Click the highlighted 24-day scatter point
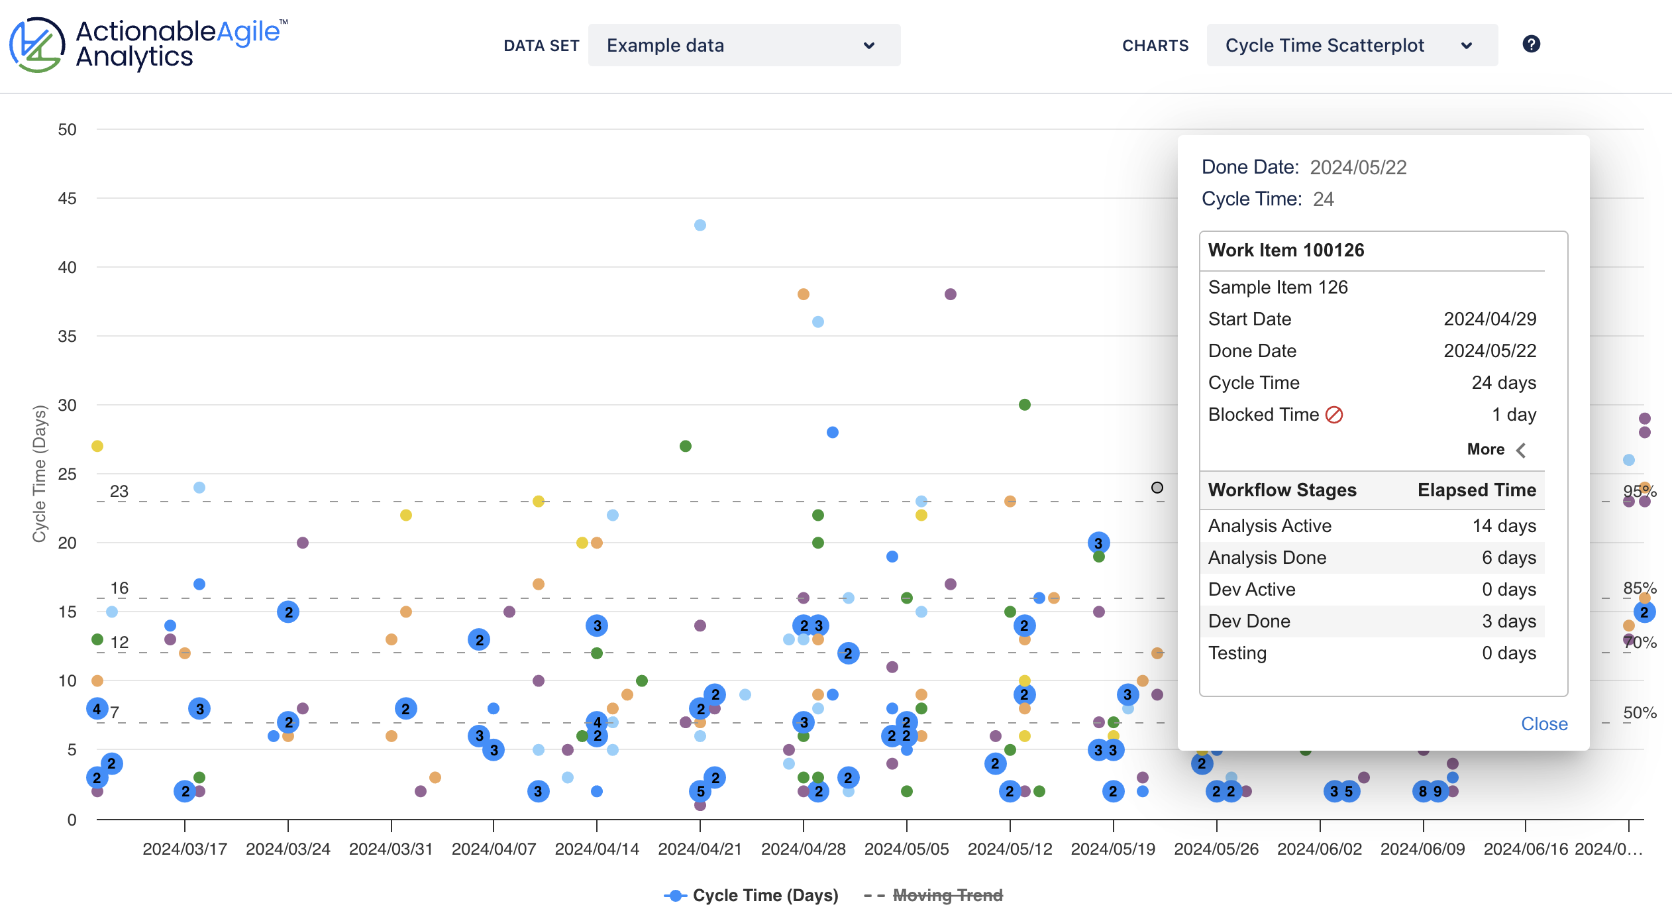Viewport: 1672px width, 917px height. pos(1157,488)
